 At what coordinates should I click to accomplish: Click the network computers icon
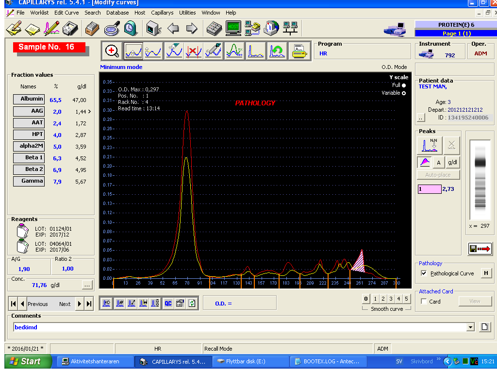click(x=290, y=28)
